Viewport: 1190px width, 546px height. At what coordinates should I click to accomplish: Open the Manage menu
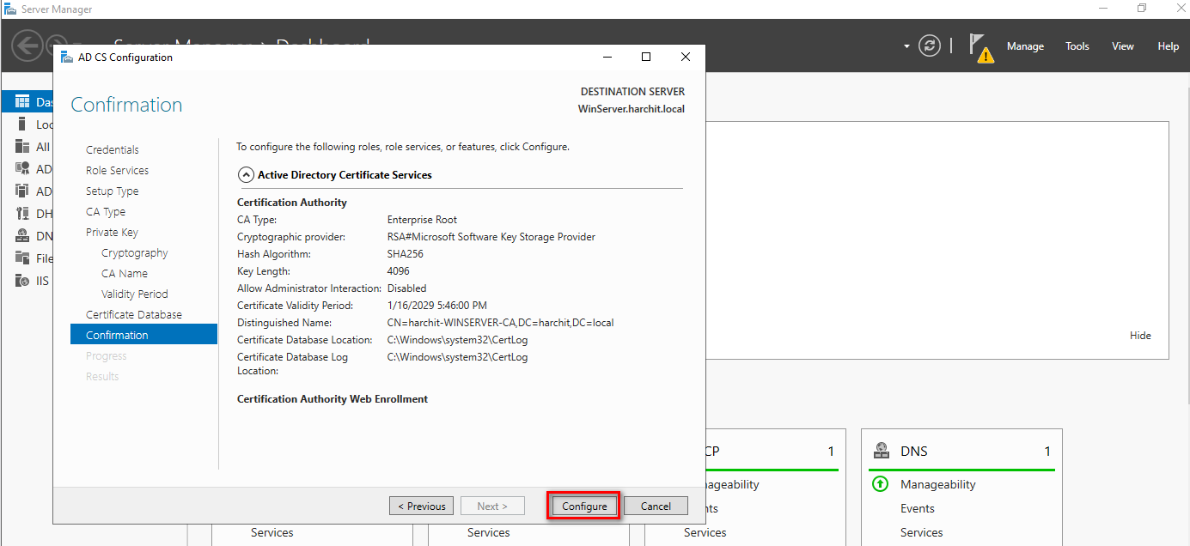pyautogui.click(x=1025, y=46)
